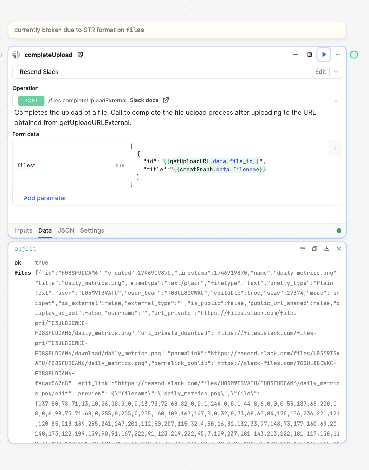
Task: Click the Slack logo icon
Action: pos(17,55)
